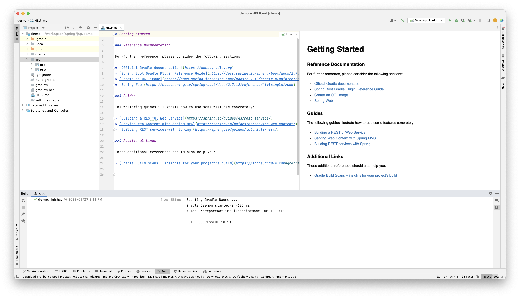Toggle soft-wrap icon in build output
This screenshot has width=520, height=298.
(497, 201)
